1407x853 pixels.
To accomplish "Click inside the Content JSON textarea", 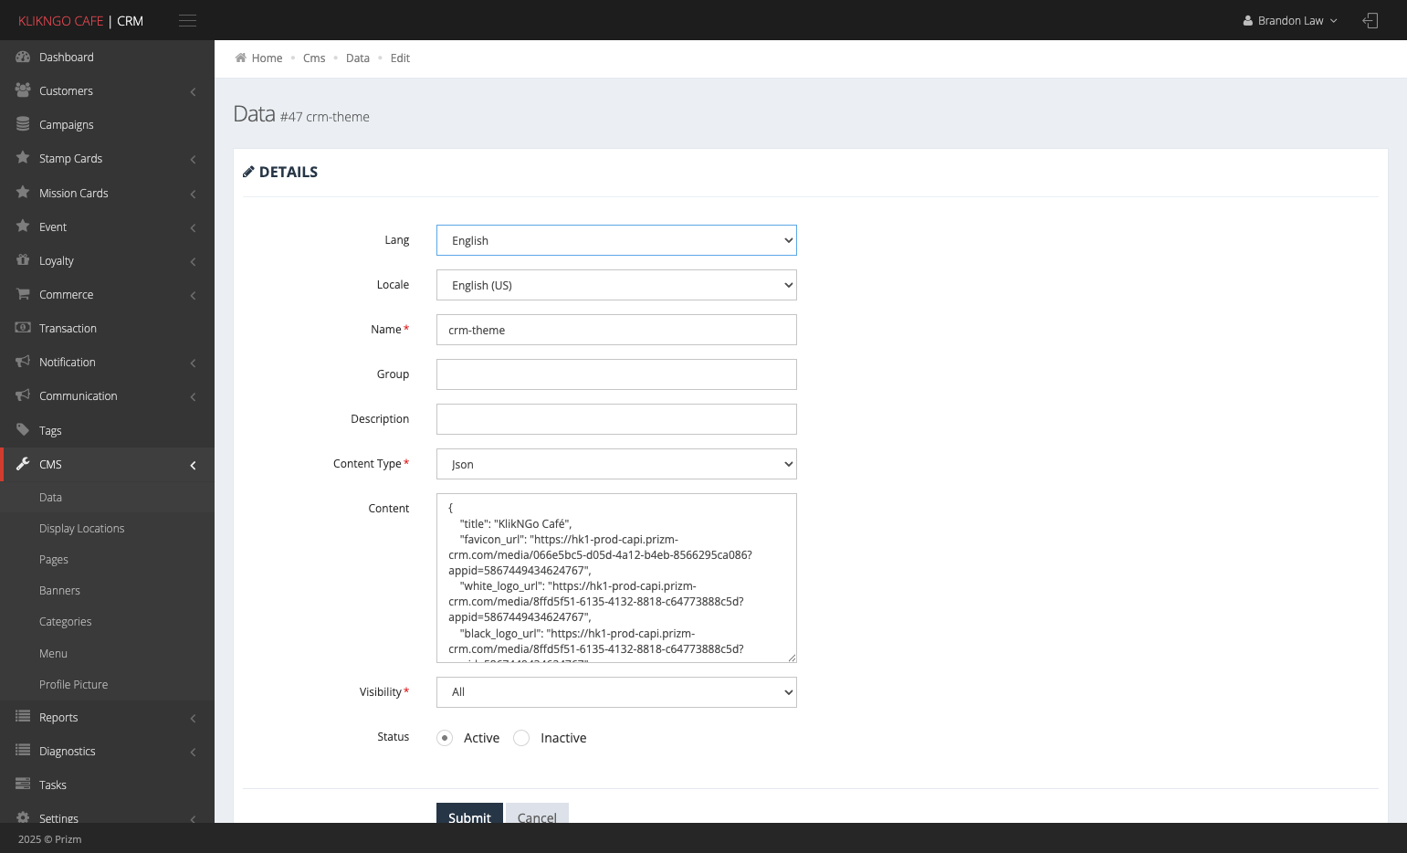I will point(616,578).
